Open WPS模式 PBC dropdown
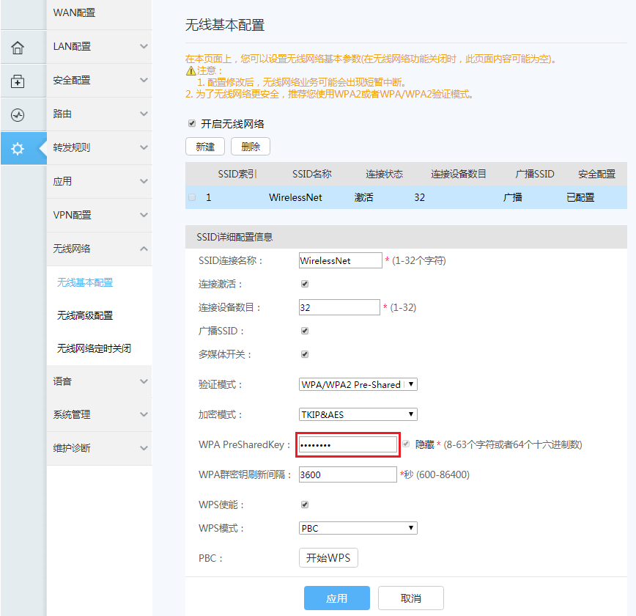The width and height of the screenshot is (636, 616). point(358,528)
